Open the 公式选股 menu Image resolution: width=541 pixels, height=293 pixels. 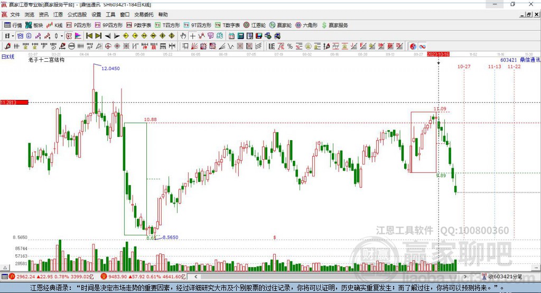point(77,14)
